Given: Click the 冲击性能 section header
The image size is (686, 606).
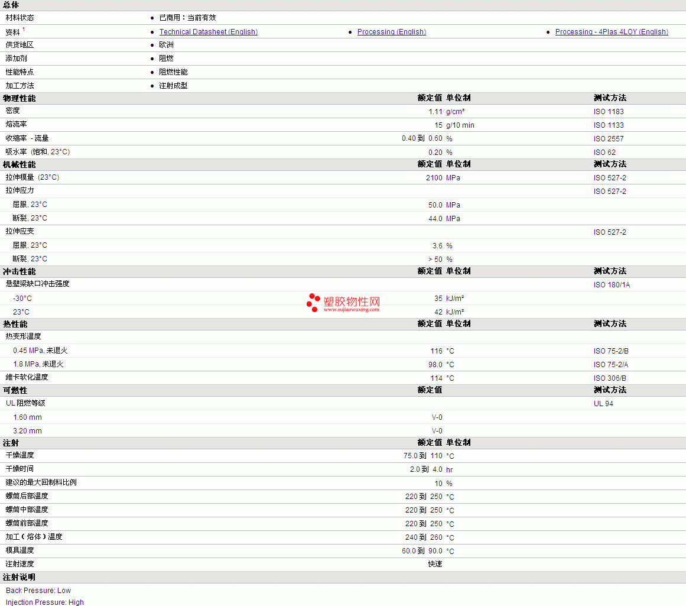Looking at the screenshot, I should pos(19,271).
